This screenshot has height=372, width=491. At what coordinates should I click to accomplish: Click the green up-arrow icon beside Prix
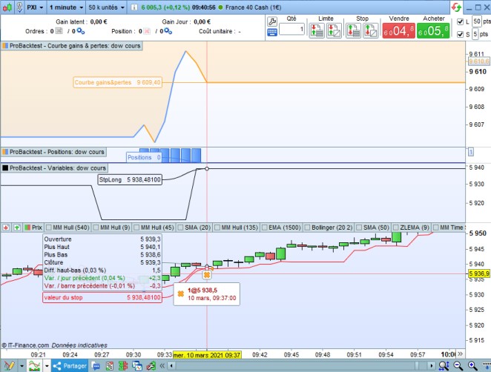[x=17, y=227]
